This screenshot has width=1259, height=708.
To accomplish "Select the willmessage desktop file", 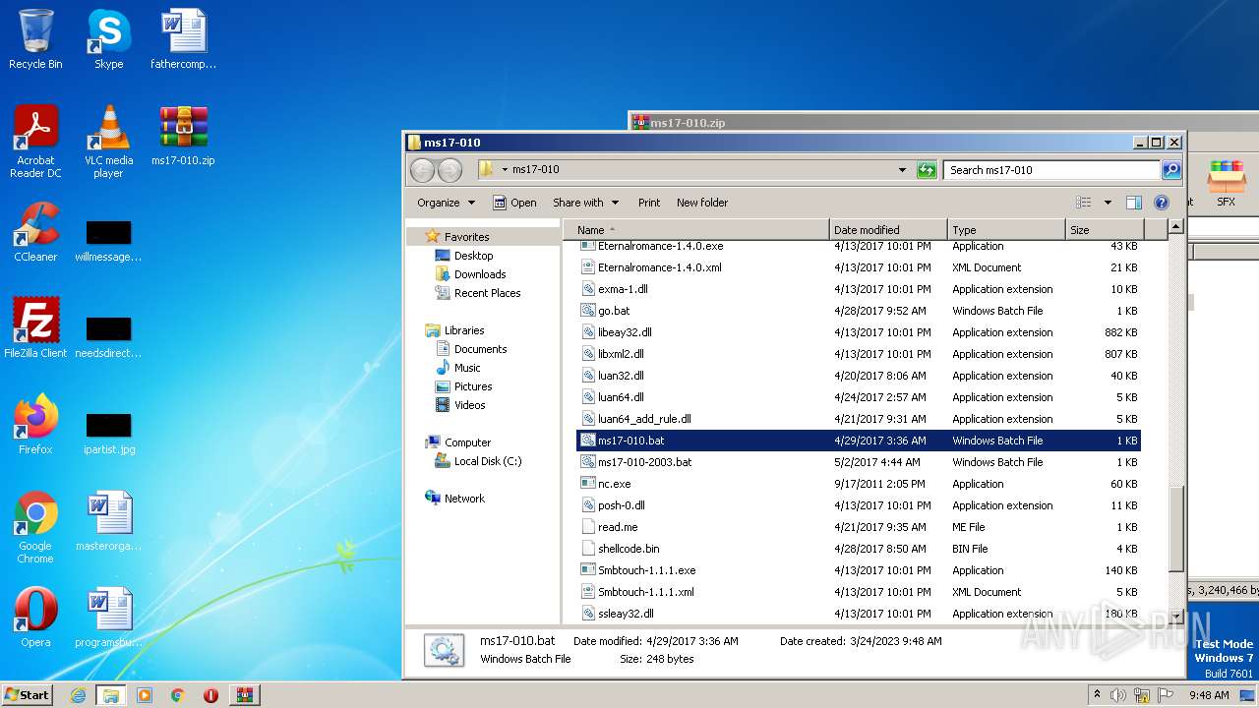I will click(108, 242).
